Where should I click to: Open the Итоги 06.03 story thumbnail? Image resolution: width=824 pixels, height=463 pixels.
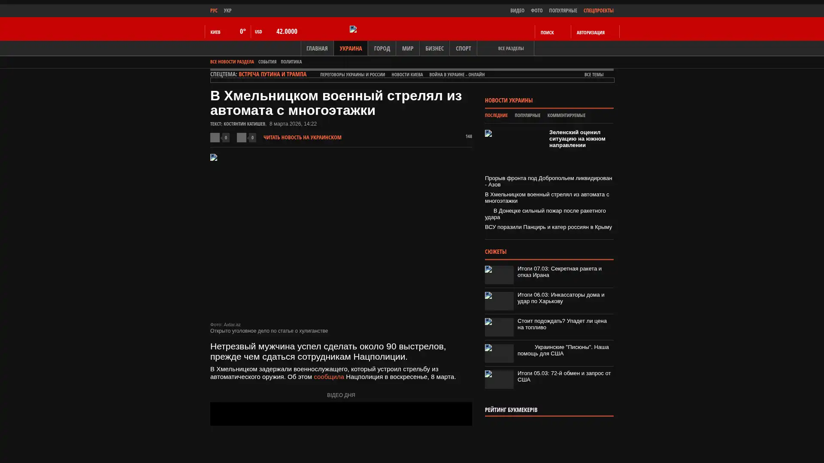[x=499, y=301]
